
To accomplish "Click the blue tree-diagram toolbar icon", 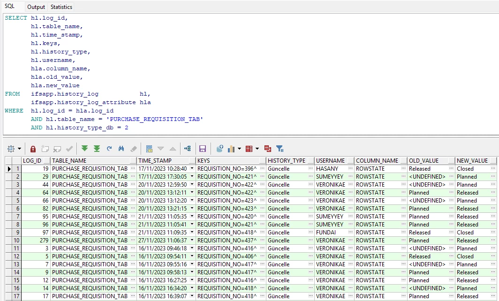I will [188, 149].
